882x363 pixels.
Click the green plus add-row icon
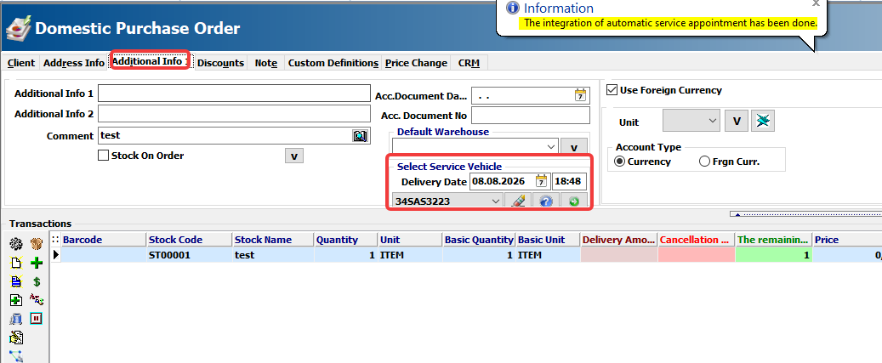[x=37, y=263]
